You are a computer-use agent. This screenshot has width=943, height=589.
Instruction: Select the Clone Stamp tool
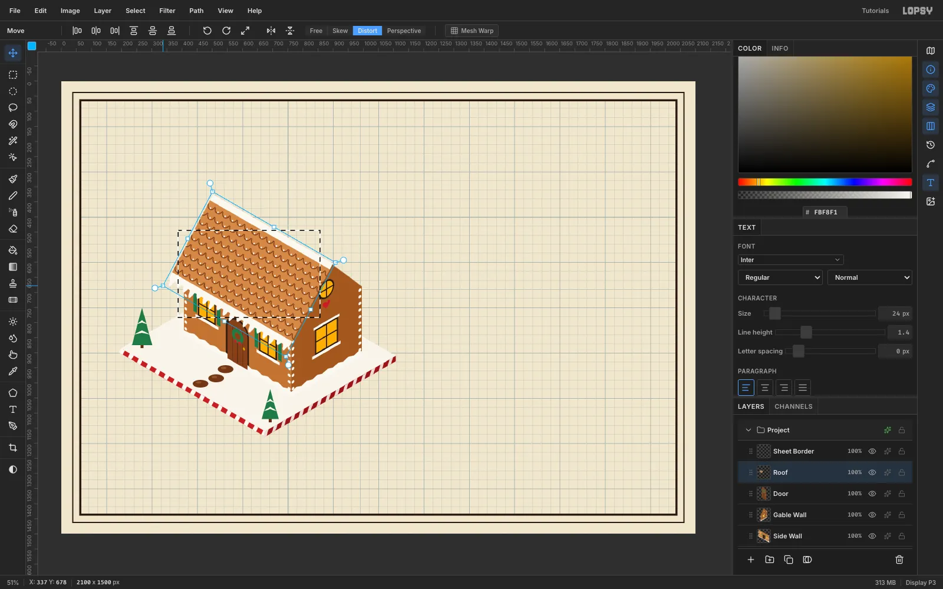13,283
